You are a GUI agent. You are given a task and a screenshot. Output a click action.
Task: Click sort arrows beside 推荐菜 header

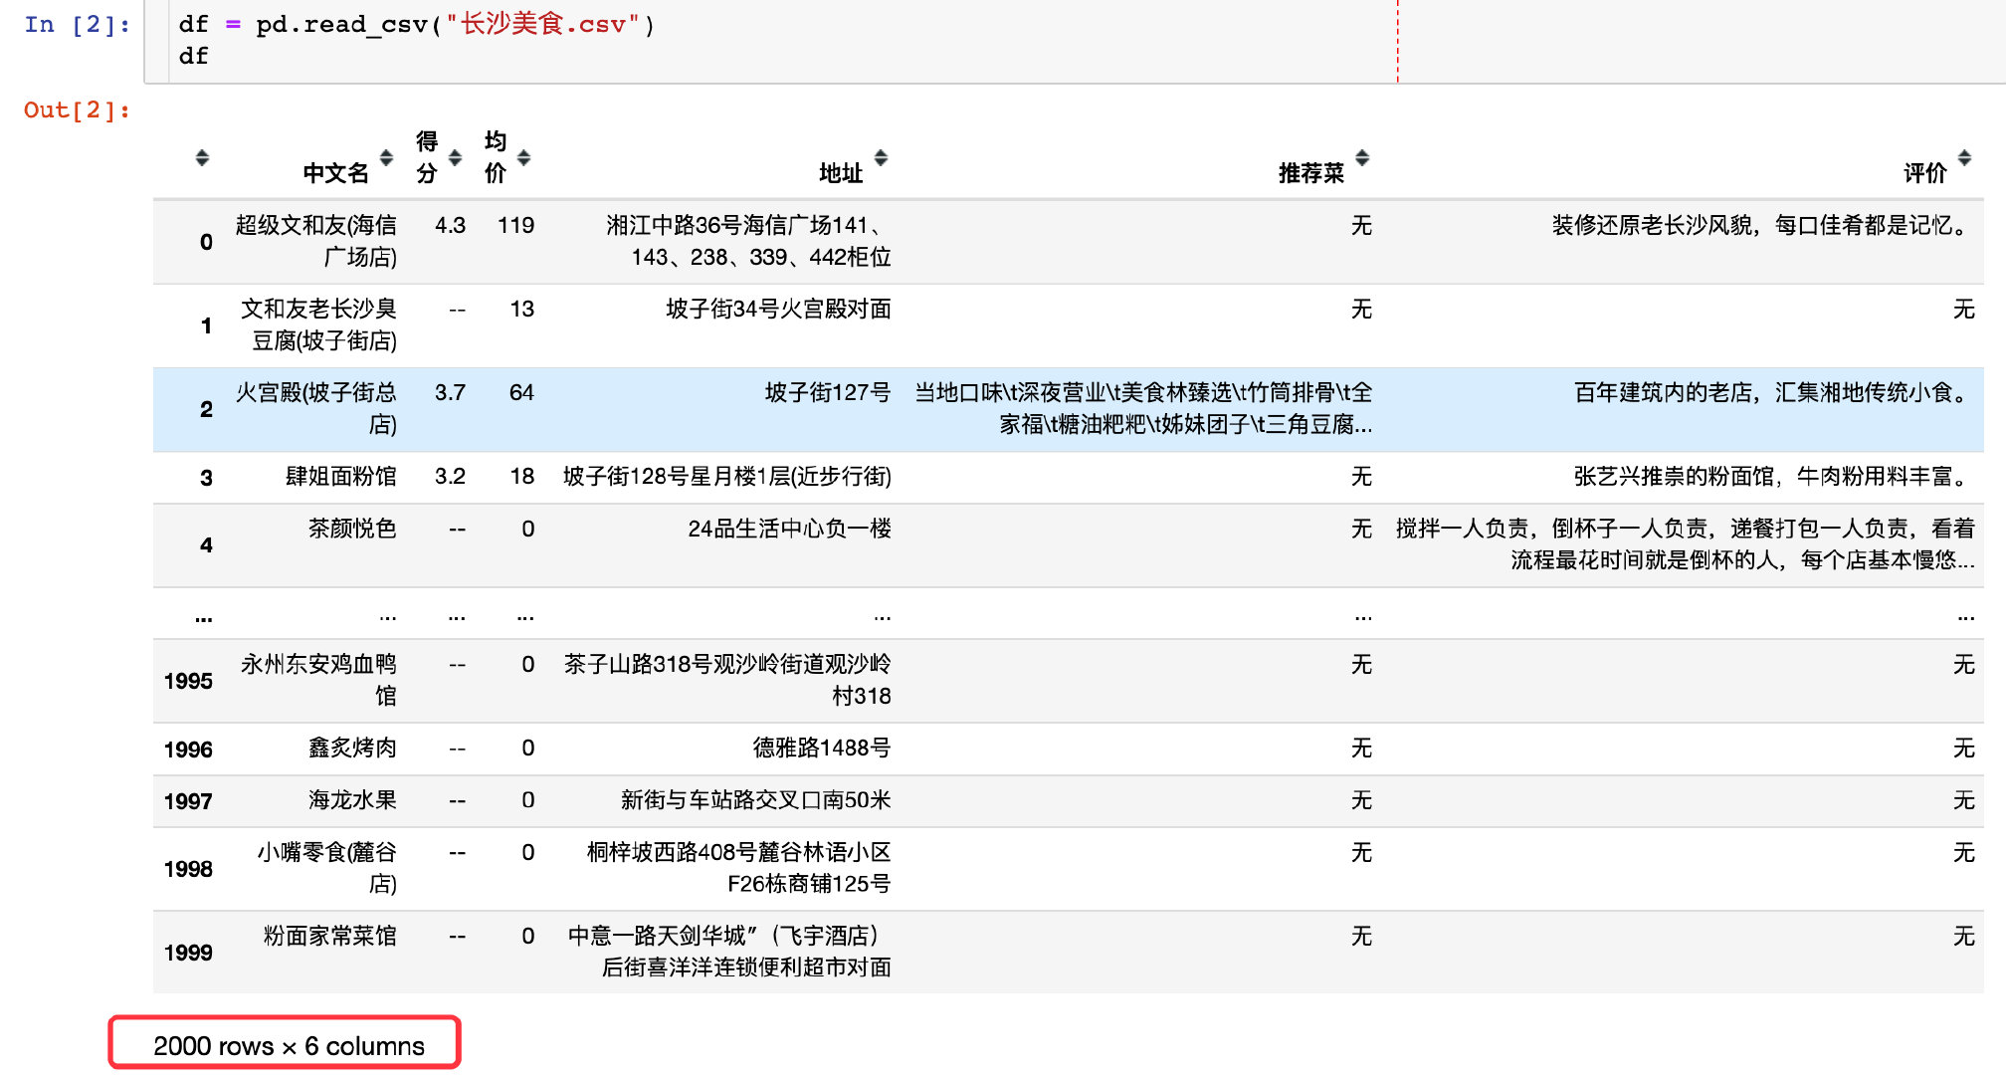click(1362, 157)
